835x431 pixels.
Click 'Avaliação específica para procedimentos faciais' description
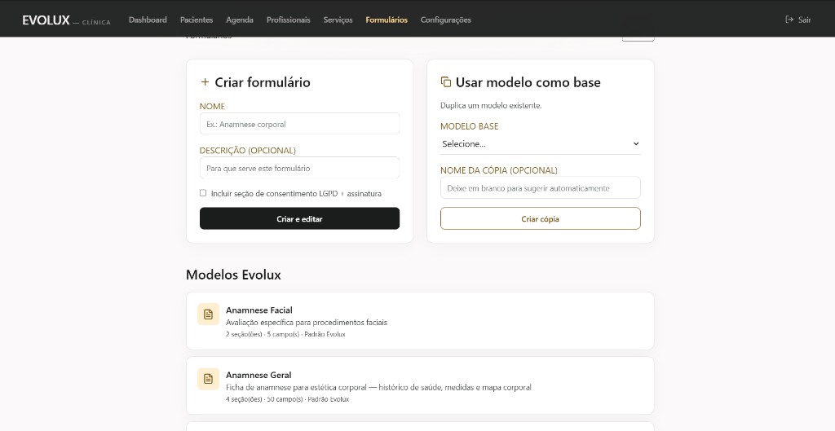307,323
